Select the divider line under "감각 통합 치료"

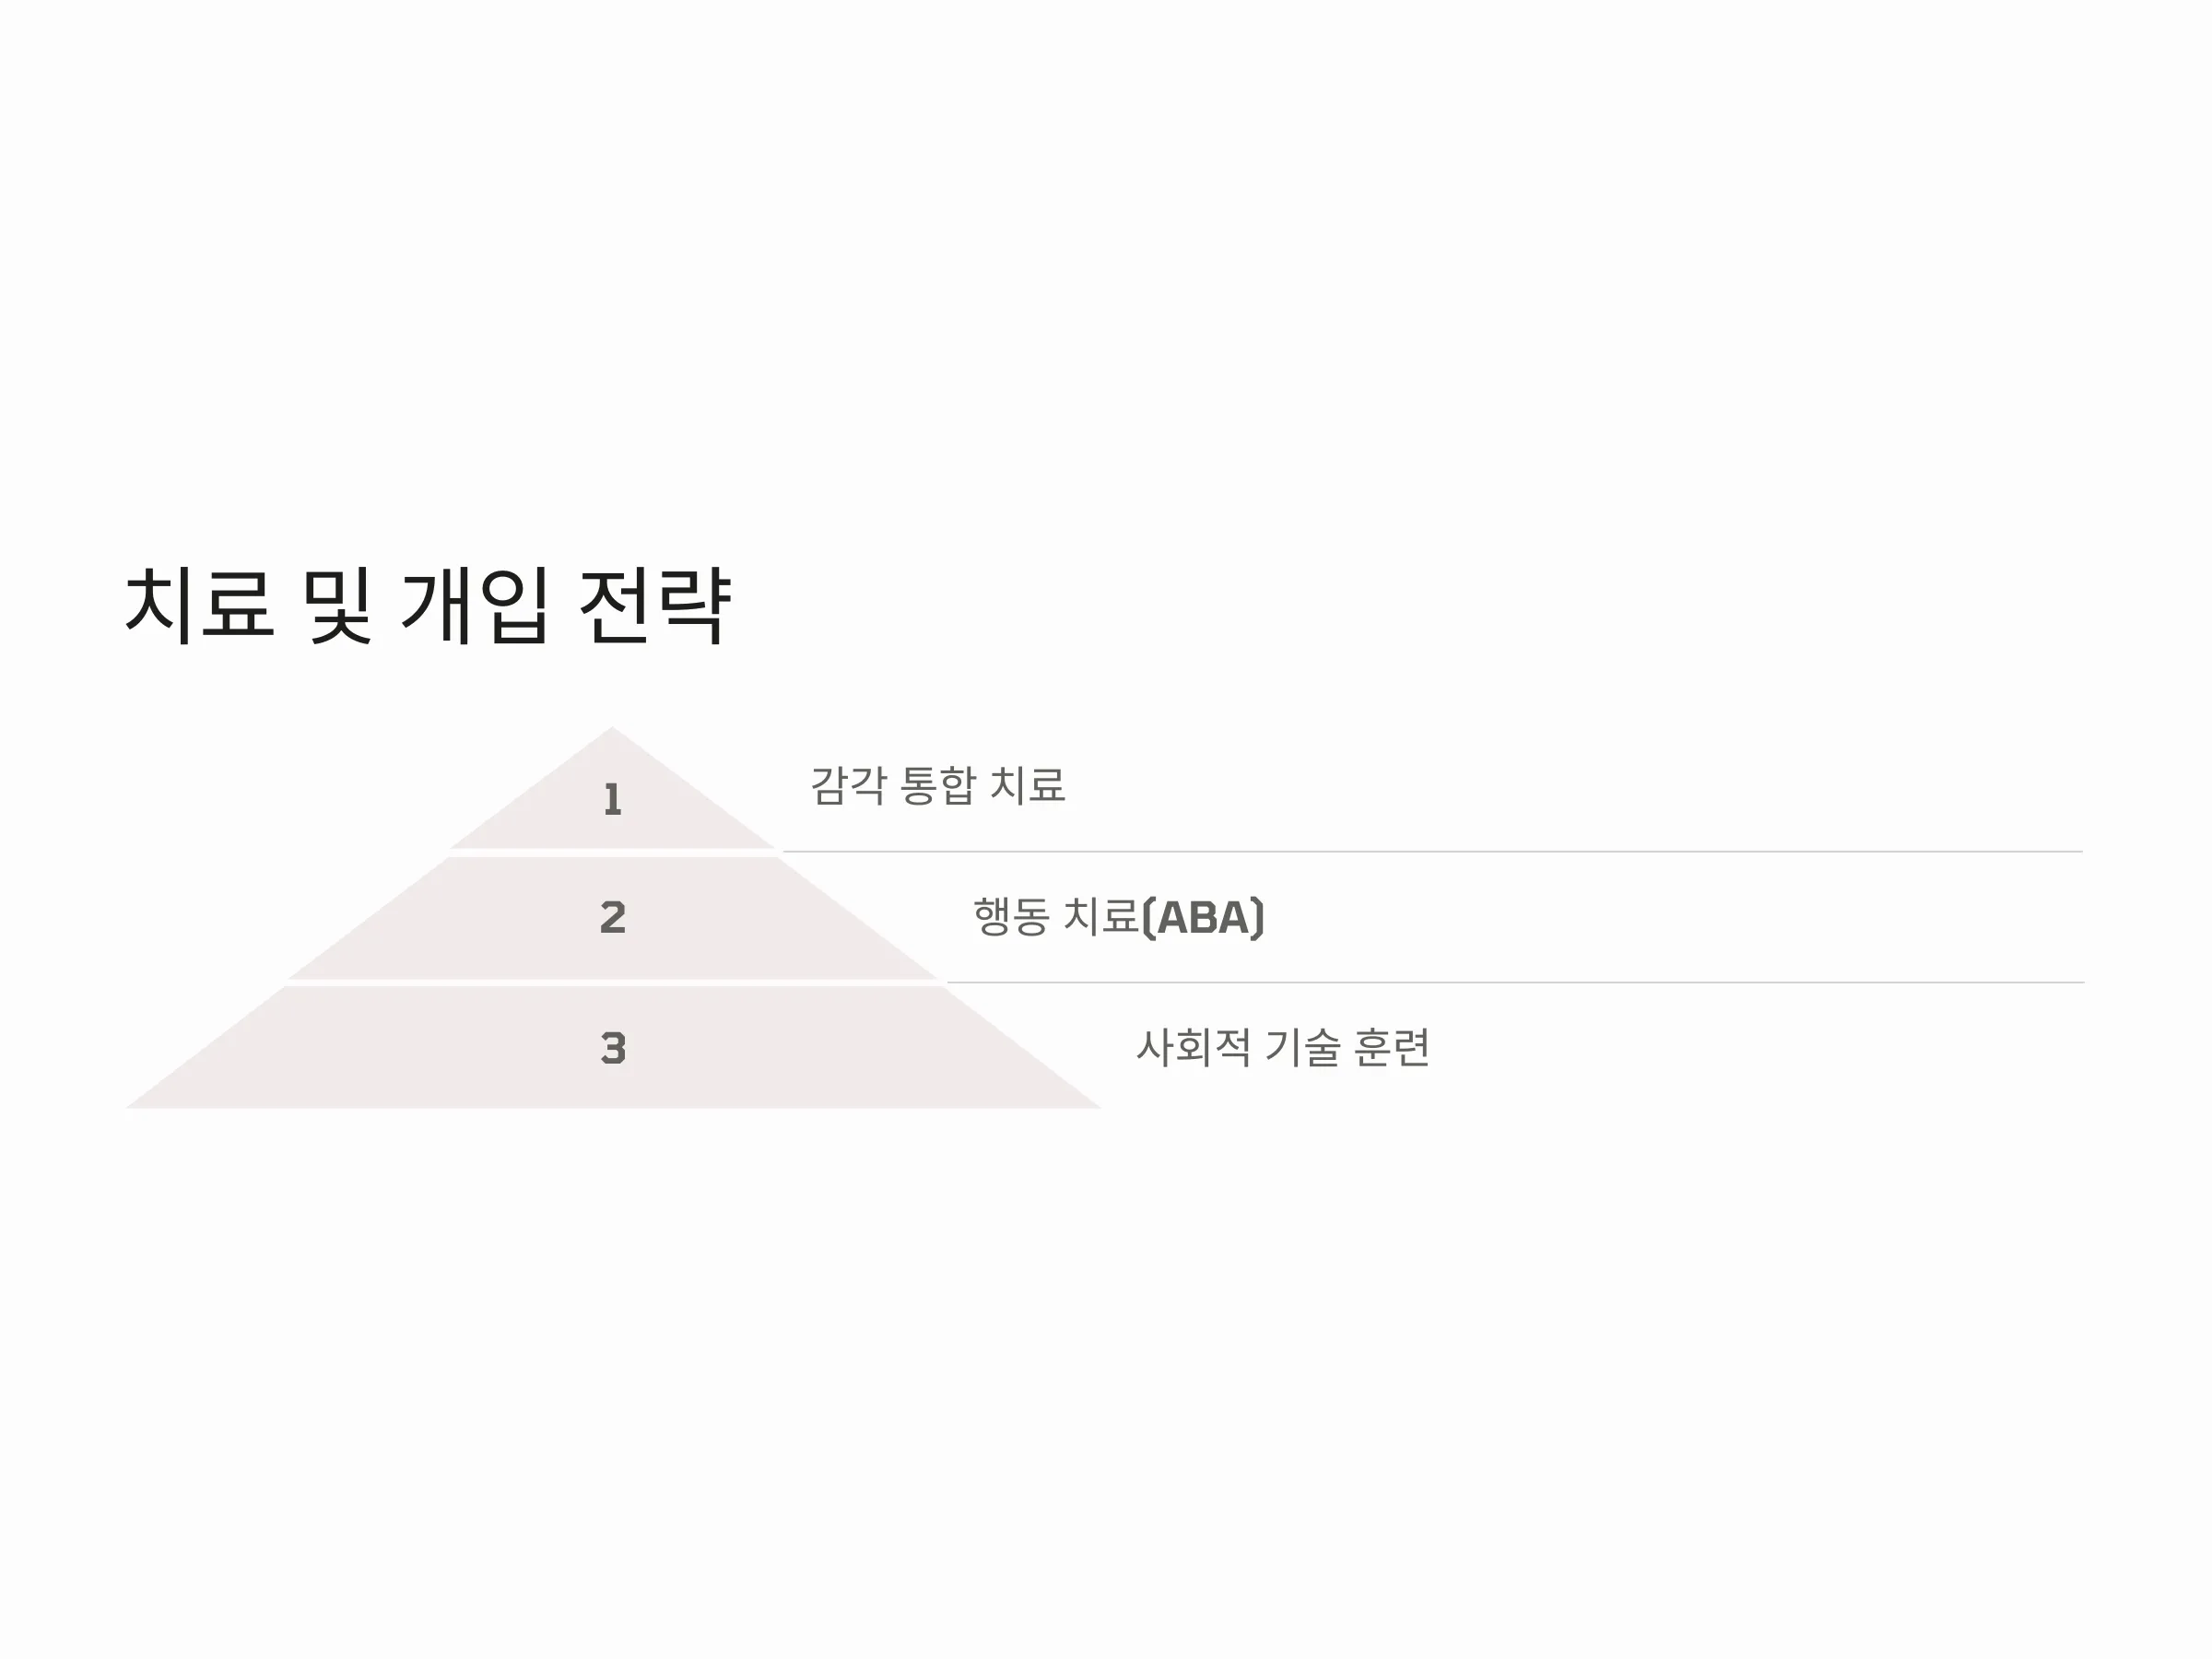pos(1432,852)
